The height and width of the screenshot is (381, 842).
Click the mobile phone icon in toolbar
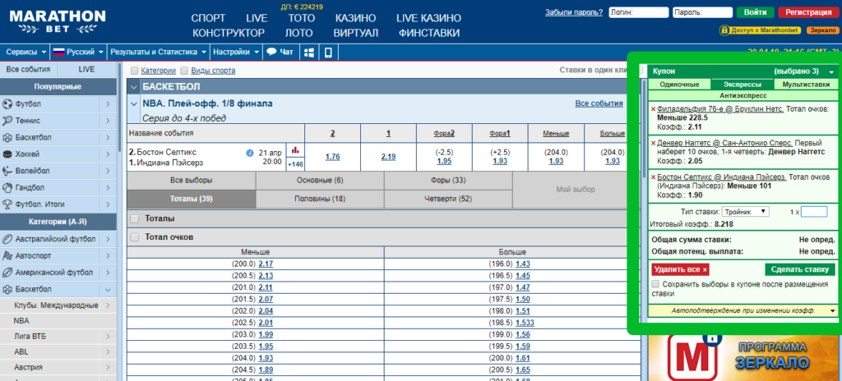(x=328, y=52)
